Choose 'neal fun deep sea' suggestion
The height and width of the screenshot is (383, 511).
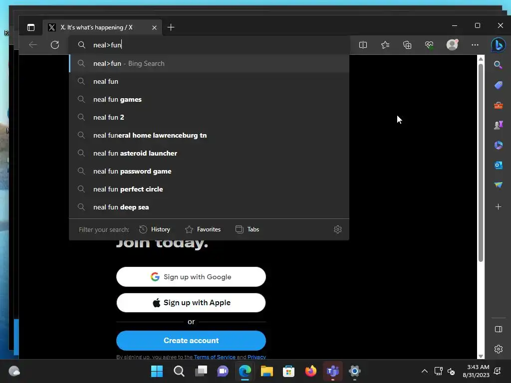tap(209, 207)
